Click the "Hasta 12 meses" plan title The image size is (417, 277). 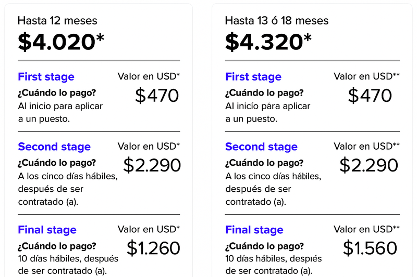(57, 21)
